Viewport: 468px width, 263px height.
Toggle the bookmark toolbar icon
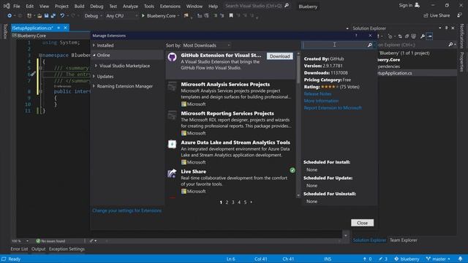point(231,15)
